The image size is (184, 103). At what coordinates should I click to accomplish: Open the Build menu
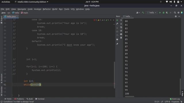point(55,9)
